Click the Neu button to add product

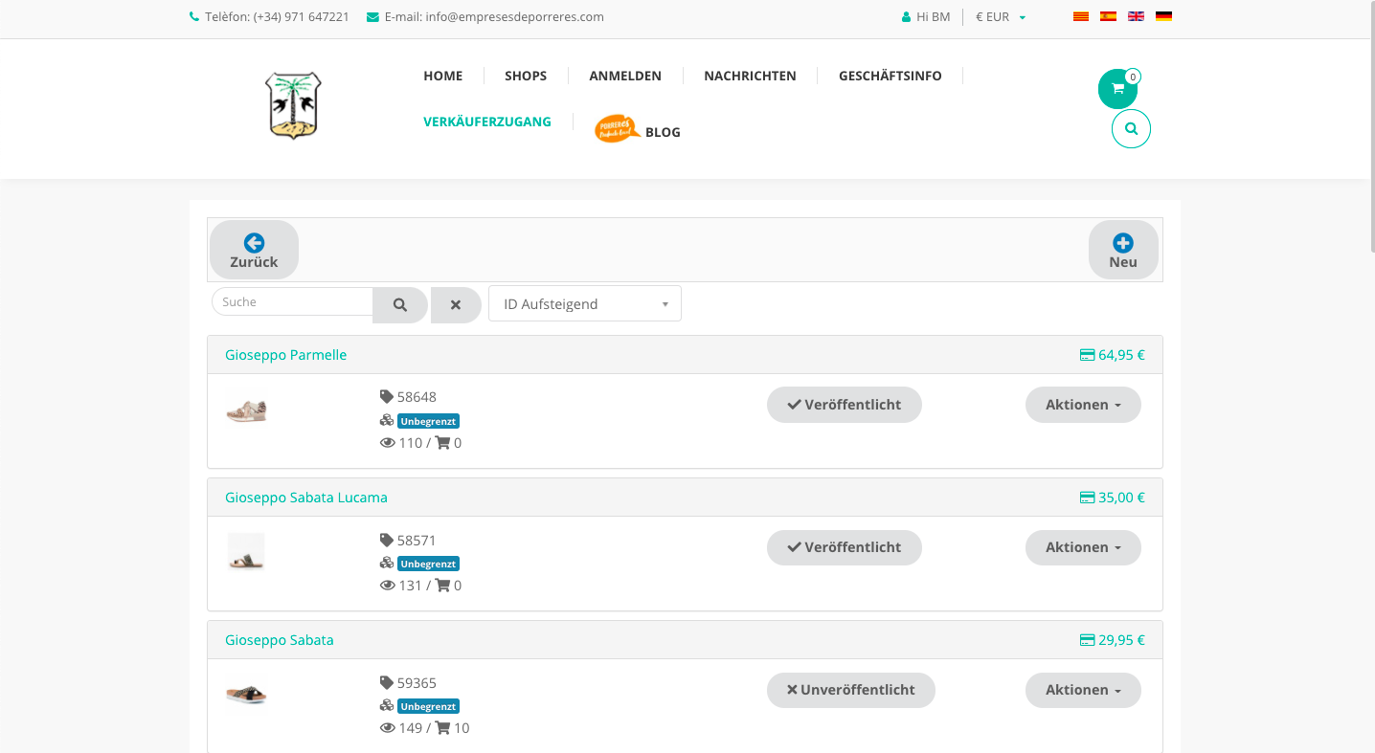click(x=1123, y=250)
